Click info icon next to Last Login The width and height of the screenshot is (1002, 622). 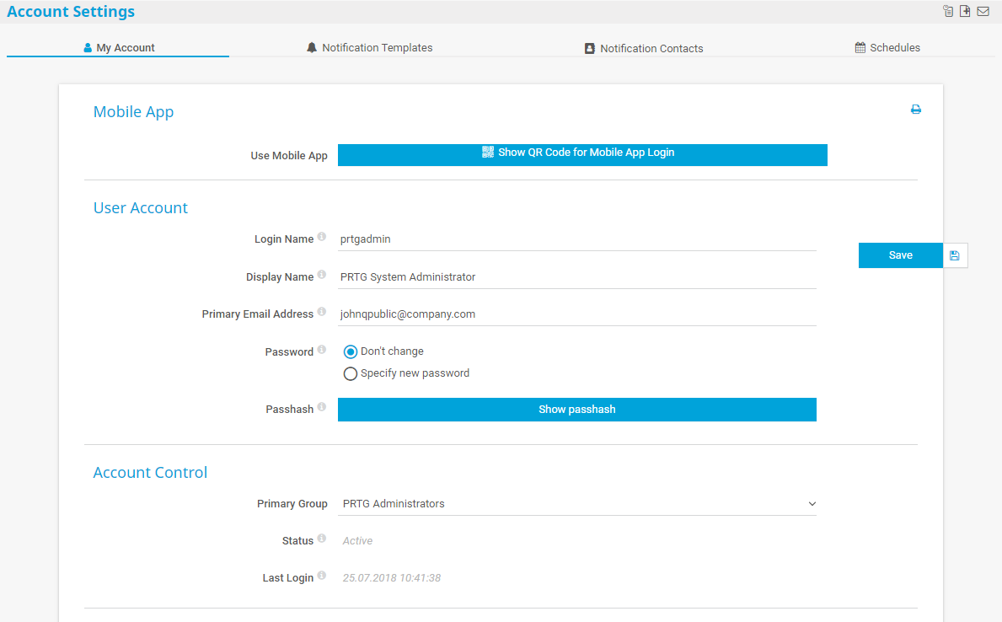322,577
